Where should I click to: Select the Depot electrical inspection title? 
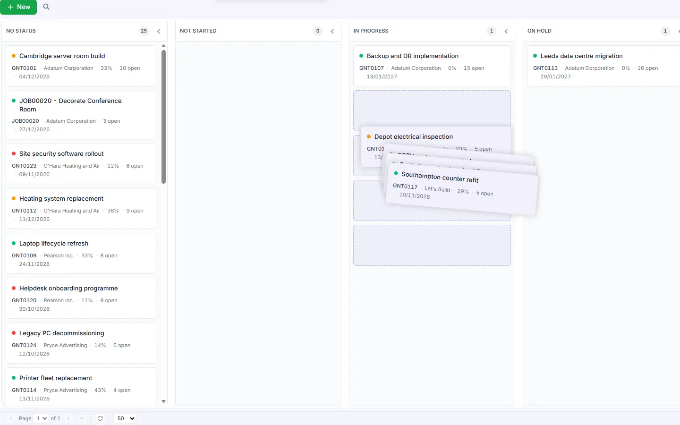click(414, 137)
